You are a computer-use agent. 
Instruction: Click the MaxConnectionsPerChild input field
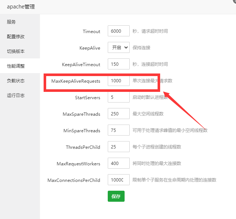tap(118, 180)
